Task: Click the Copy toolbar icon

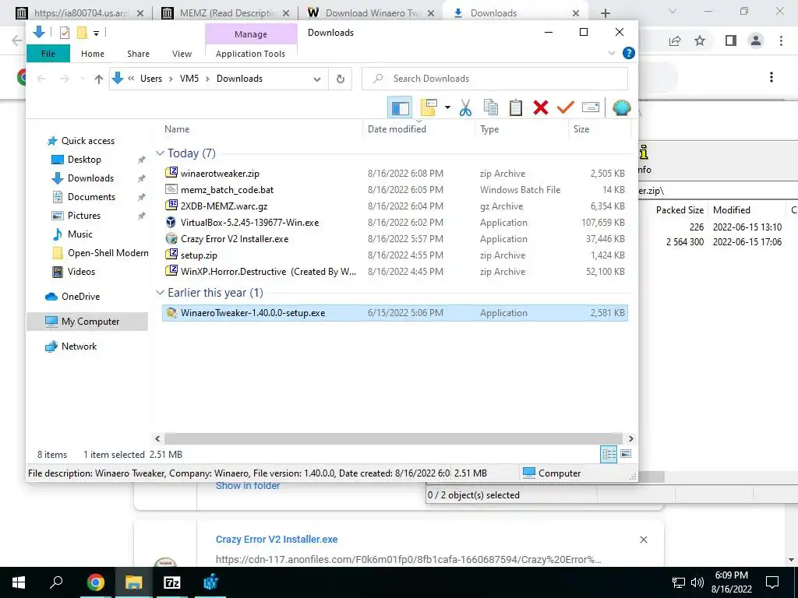Action: click(x=491, y=107)
